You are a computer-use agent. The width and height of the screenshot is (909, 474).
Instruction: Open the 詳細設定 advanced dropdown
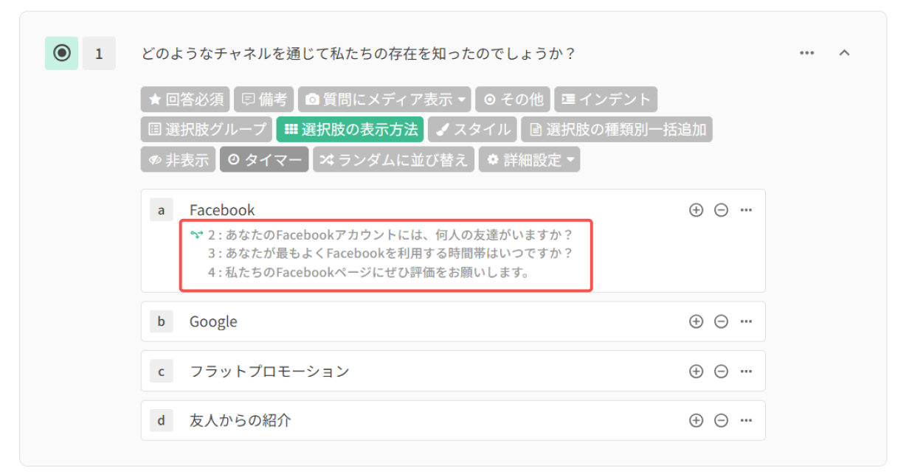tap(529, 160)
